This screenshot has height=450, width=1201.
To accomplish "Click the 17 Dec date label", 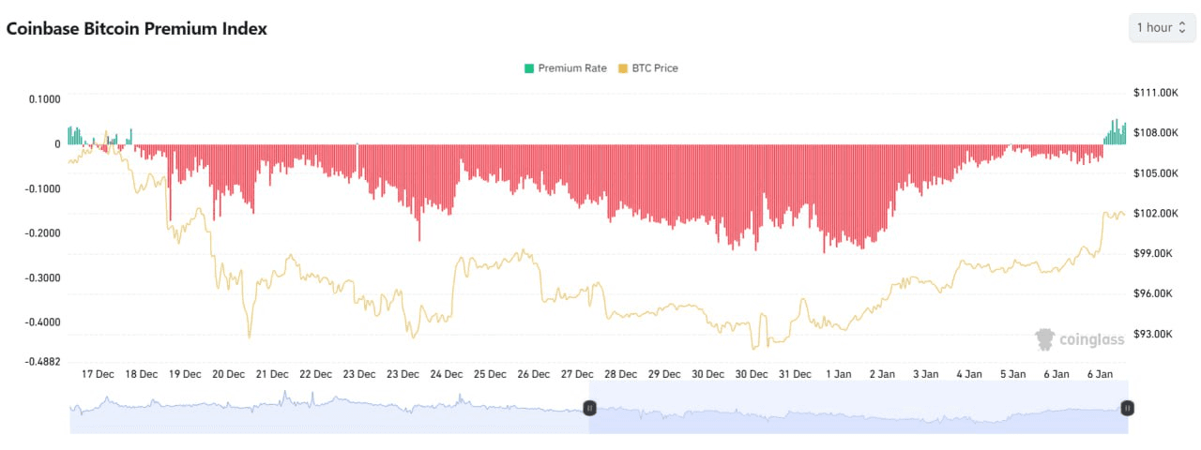I will coord(98,374).
